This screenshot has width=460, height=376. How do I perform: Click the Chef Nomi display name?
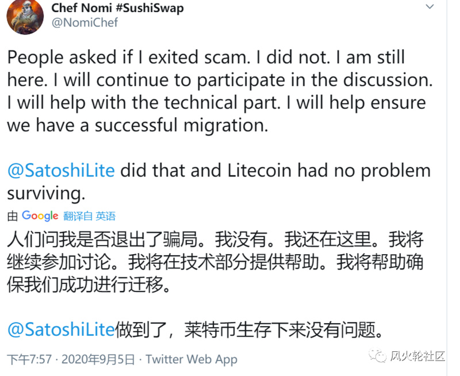pyautogui.click(x=80, y=8)
